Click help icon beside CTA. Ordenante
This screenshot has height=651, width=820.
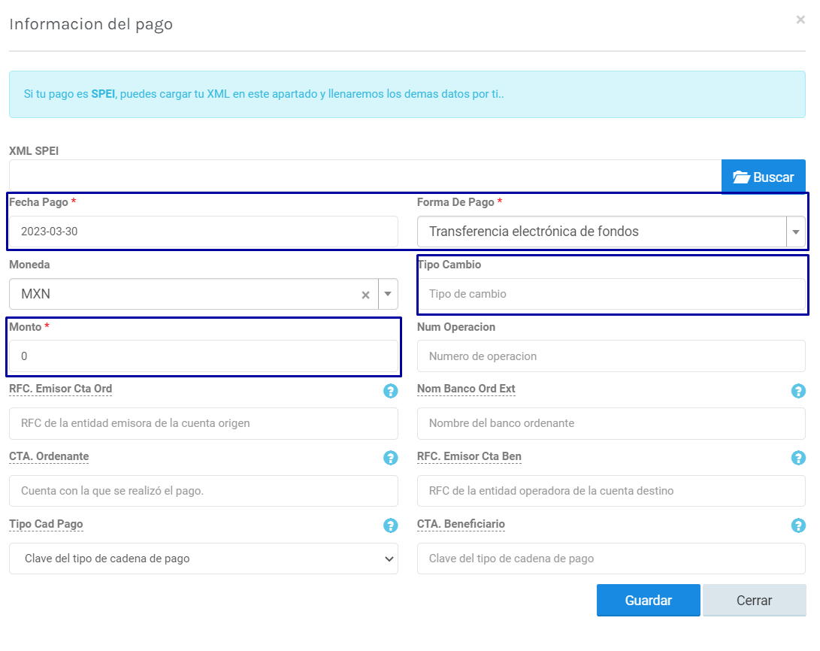click(390, 458)
